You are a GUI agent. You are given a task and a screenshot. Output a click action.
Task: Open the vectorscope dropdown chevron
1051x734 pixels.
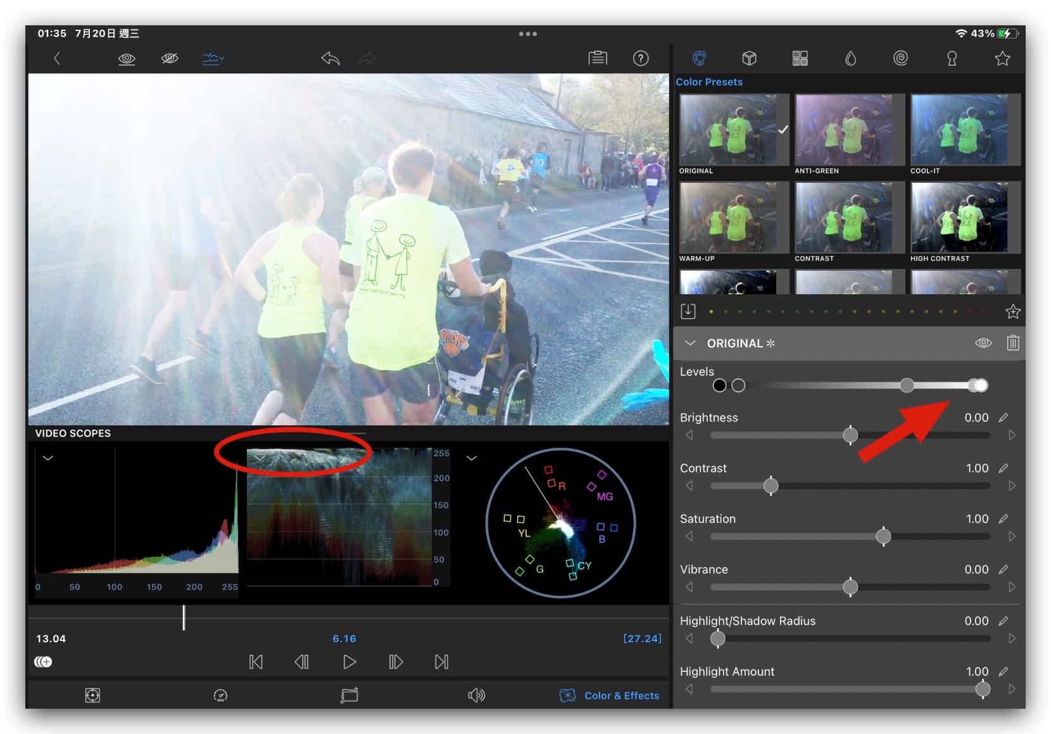(472, 457)
